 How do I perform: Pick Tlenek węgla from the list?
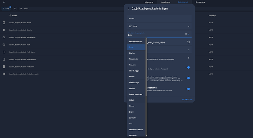(x=136, y=71)
